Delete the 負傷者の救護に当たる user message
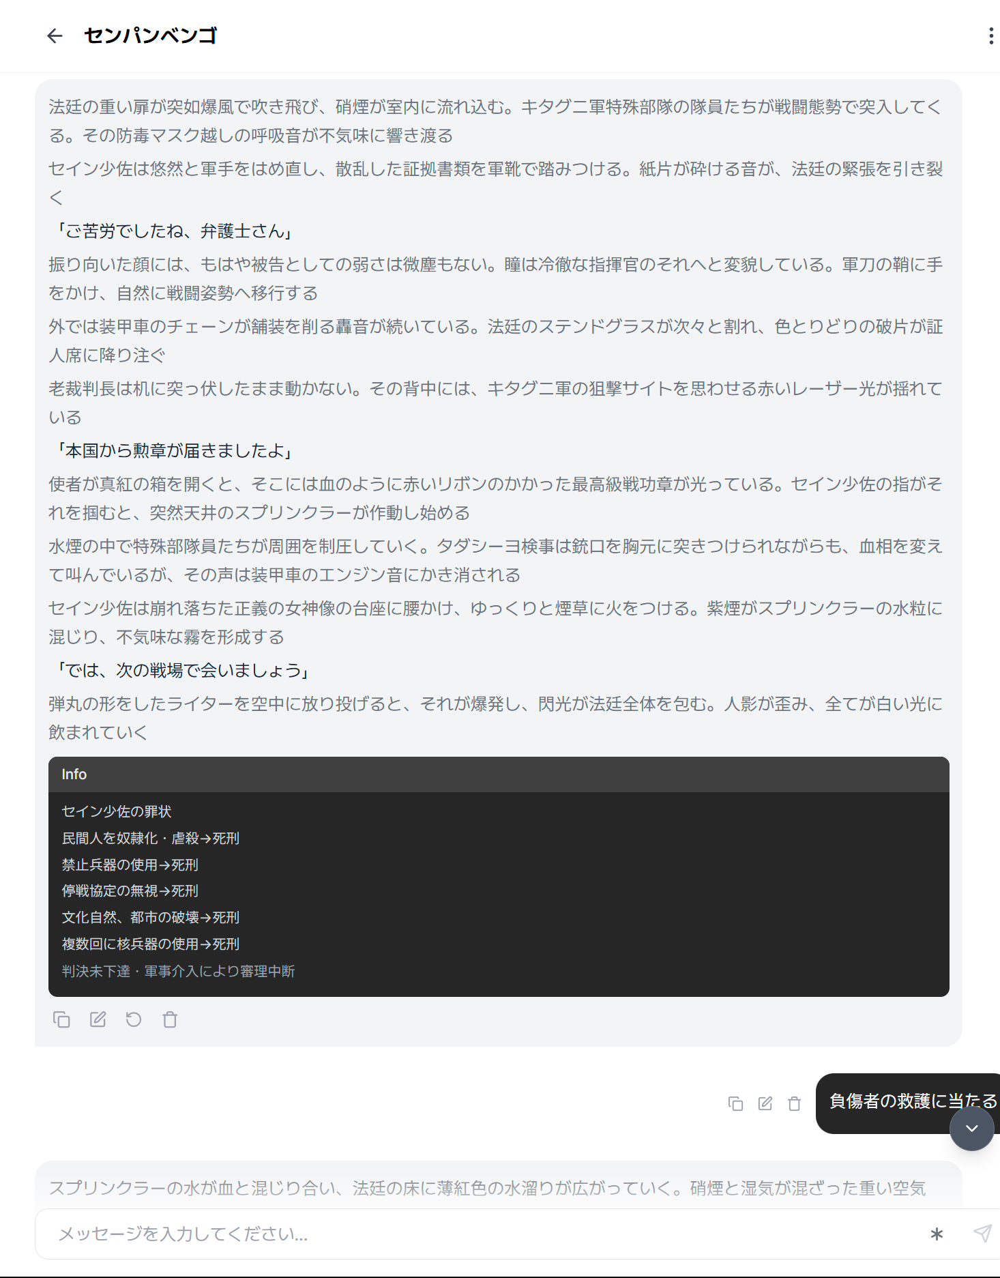The width and height of the screenshot is (1000, 1278). click(794, 1103)
